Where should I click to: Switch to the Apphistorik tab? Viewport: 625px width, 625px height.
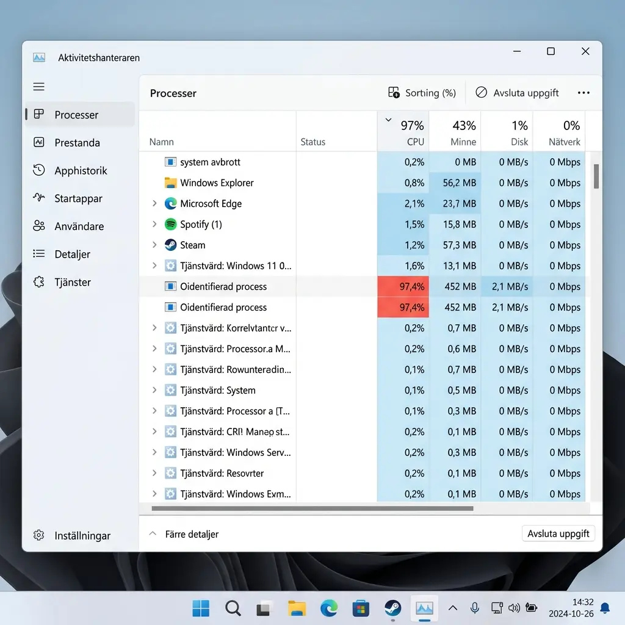click(x=80, y=170)
